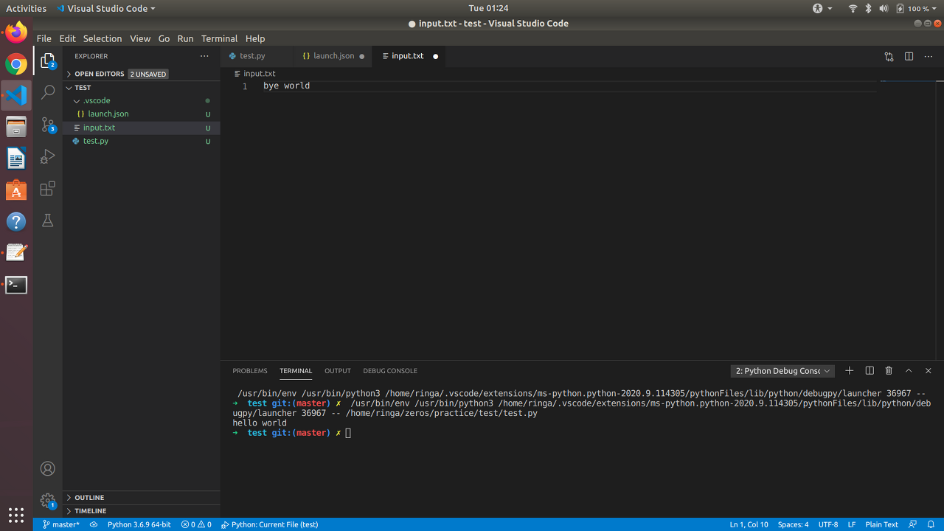Open the Run and Debug view
Image resolution: width=944 pixels, height=531 pixels.
48,156
